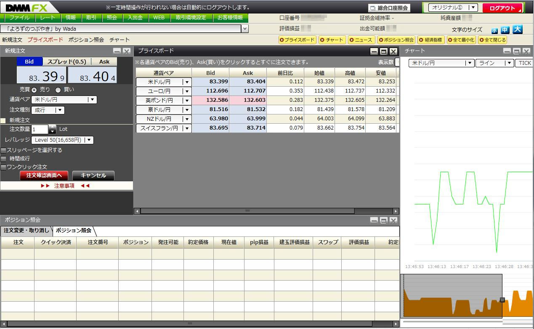Open the 入出金 menu
Screen dimensions: 534x329
point(135,18)
